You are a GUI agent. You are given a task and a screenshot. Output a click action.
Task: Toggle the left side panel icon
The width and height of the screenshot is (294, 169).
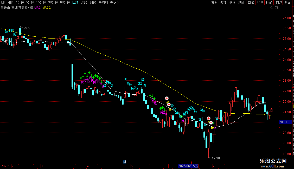(3, 2)
